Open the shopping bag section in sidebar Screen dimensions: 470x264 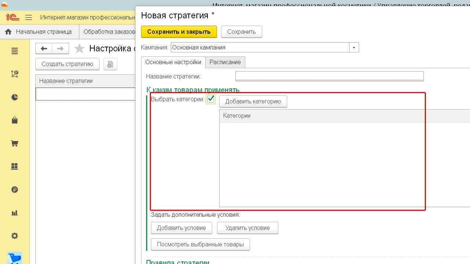pos(15,120)
